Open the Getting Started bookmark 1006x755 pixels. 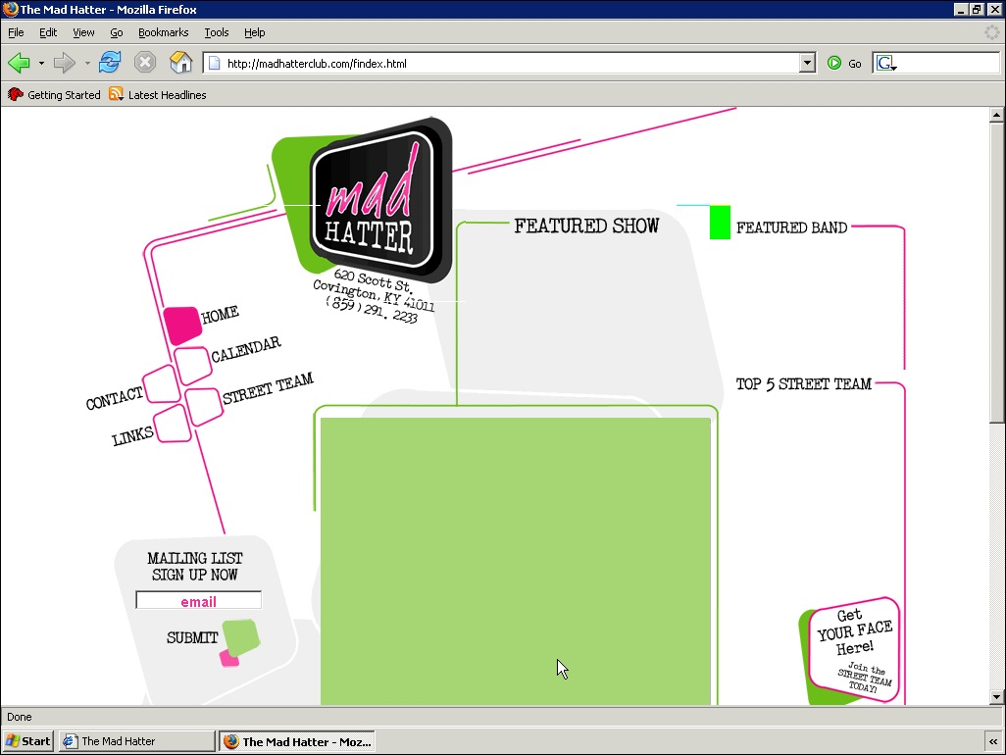(x=54, y=95)
